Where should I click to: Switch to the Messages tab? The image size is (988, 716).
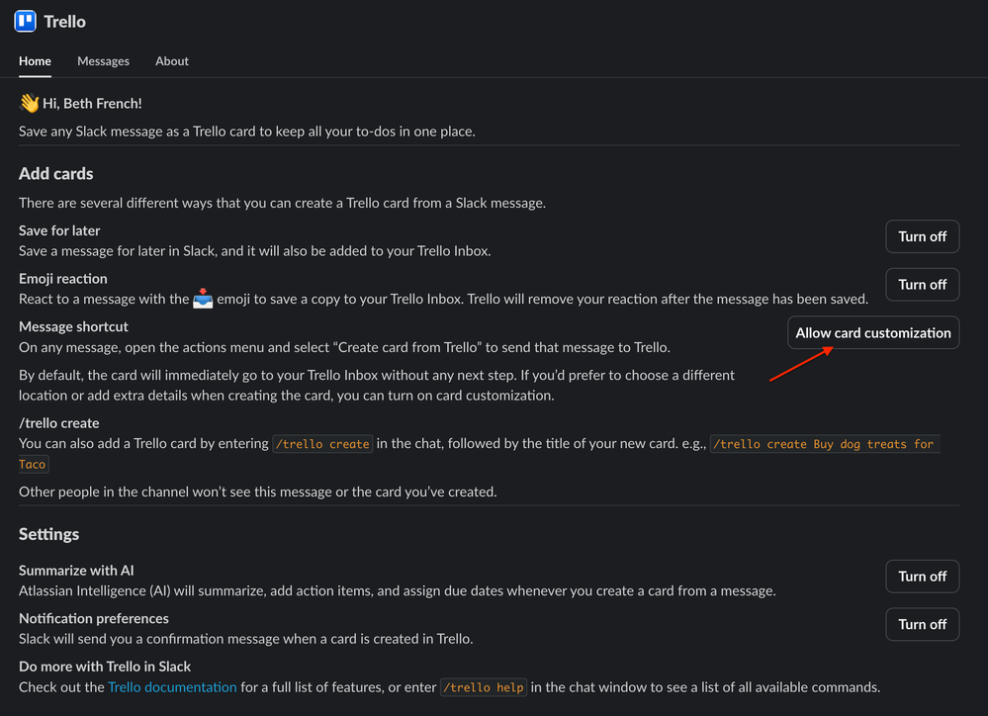point(103,61)
